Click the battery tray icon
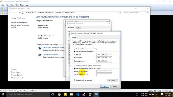Viewport: 173px width, 97px height. (x=153, y=95)
